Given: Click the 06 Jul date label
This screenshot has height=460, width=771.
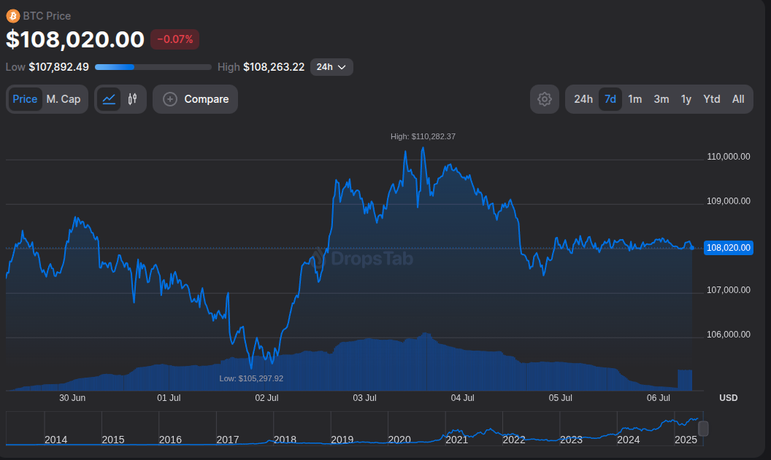Looking at the screenshot, I should (659, 397).
